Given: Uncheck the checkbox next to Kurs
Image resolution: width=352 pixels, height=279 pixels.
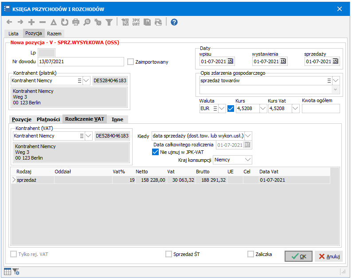Looking at the screenshot, I should 231,109.
